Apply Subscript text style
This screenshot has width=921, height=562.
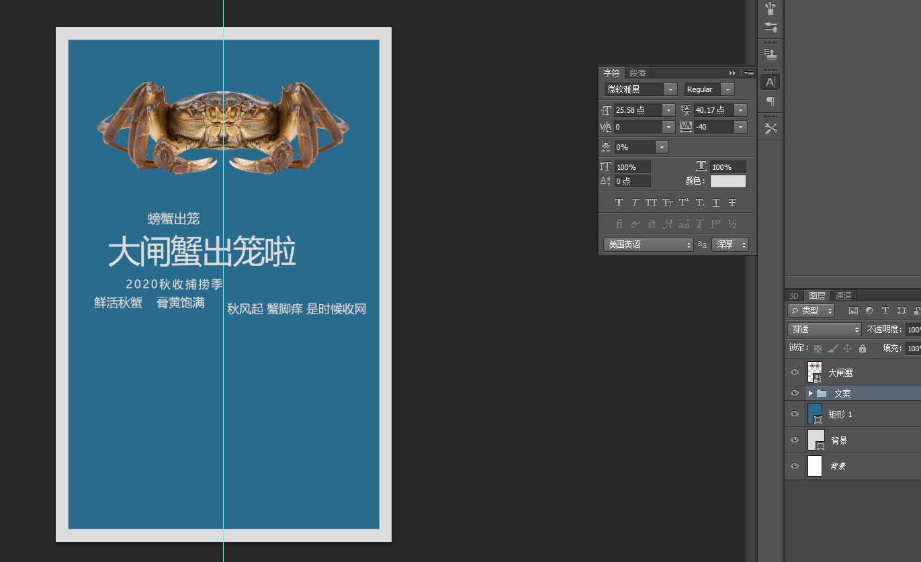[700, 202]
